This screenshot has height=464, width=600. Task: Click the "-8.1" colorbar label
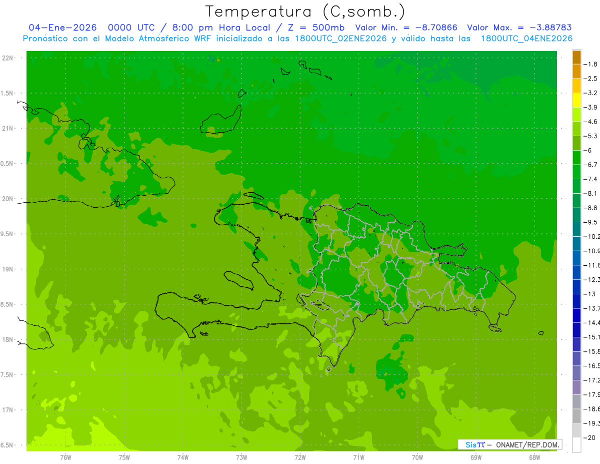591,193
